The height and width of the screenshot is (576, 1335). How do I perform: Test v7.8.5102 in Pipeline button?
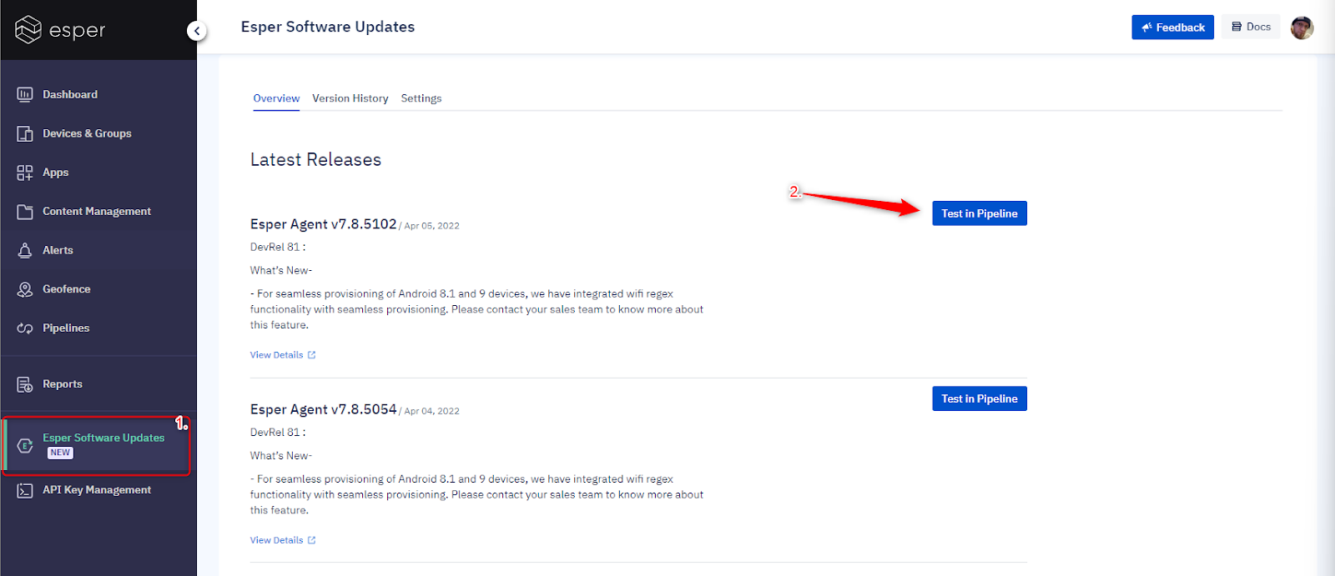coord(980,213)
